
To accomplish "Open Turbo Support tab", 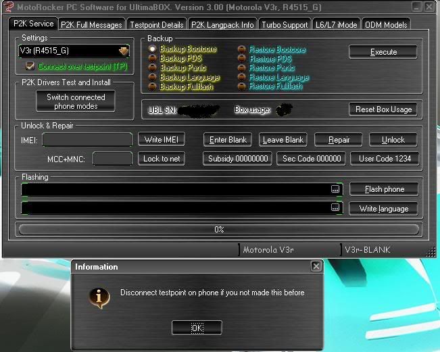I will 285,25.
